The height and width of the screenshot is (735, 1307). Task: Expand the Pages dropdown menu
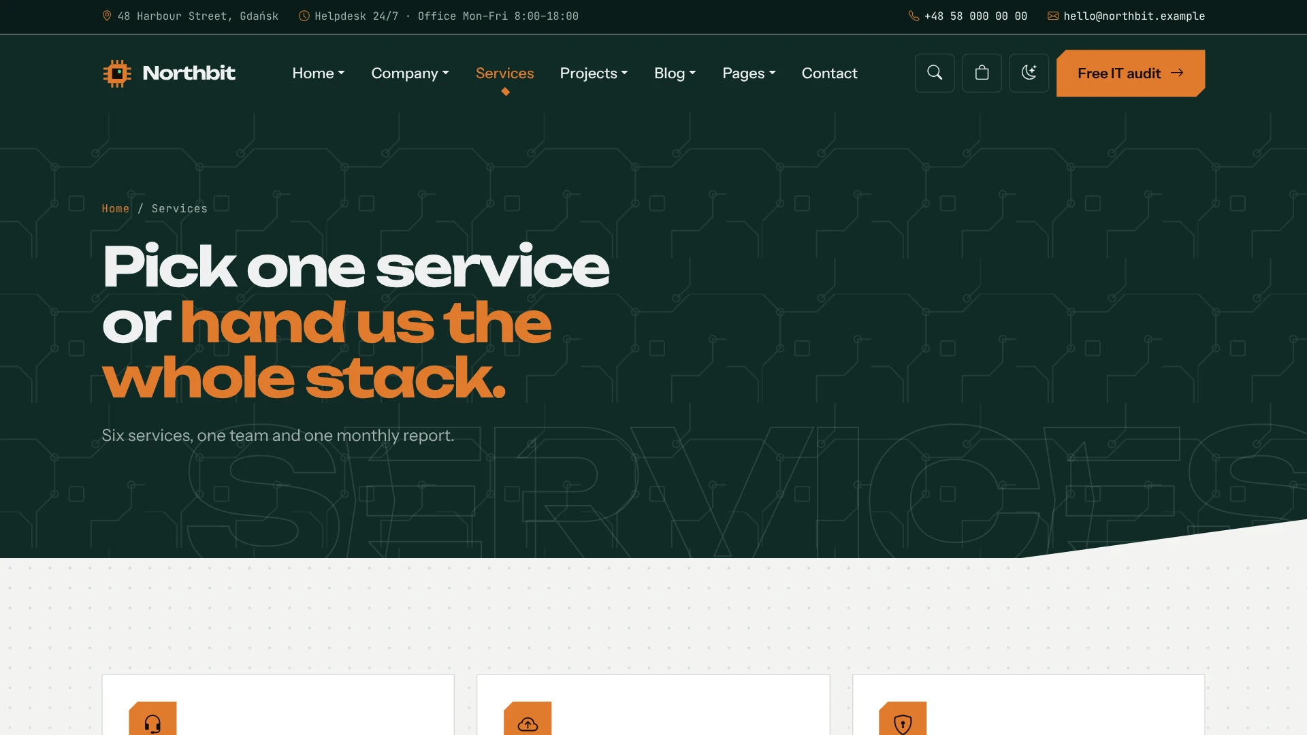pos(749,73)
